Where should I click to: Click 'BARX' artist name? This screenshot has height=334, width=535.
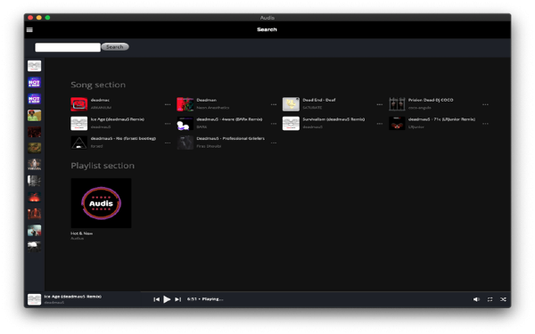pyautogui.click(x=202, y=126)
